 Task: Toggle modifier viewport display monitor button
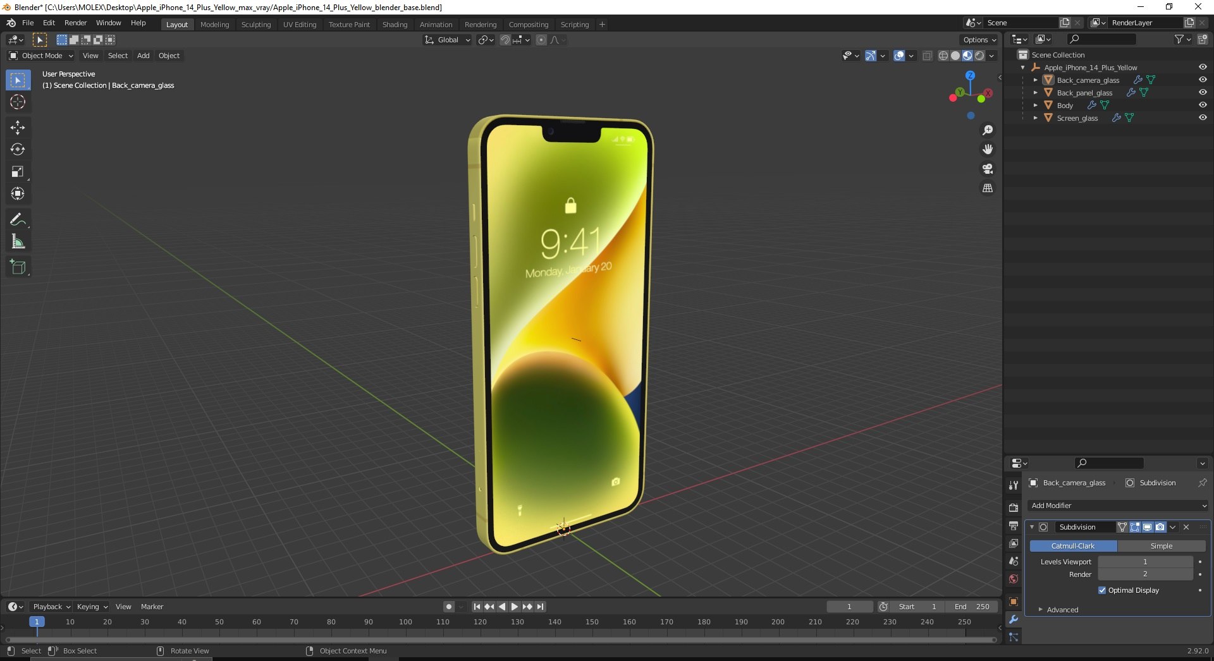(1148, 527)
